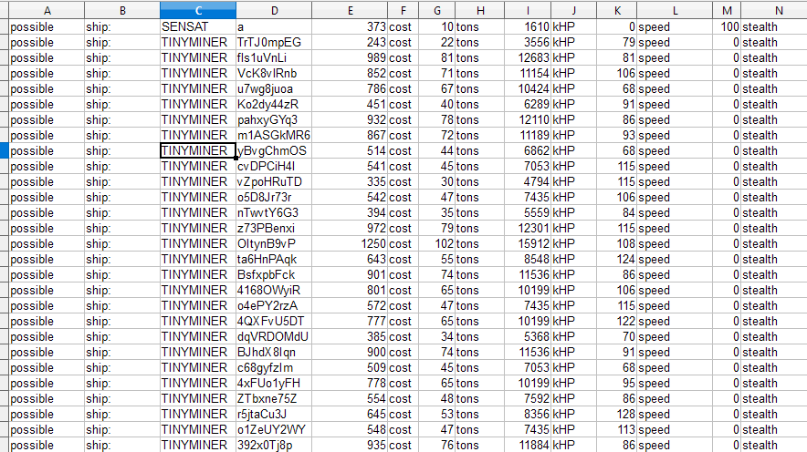Click the 122 speed value
Image resolution: width=807 pixels, height=452 pixels.
pyautogui.click(x=616, y=321)
